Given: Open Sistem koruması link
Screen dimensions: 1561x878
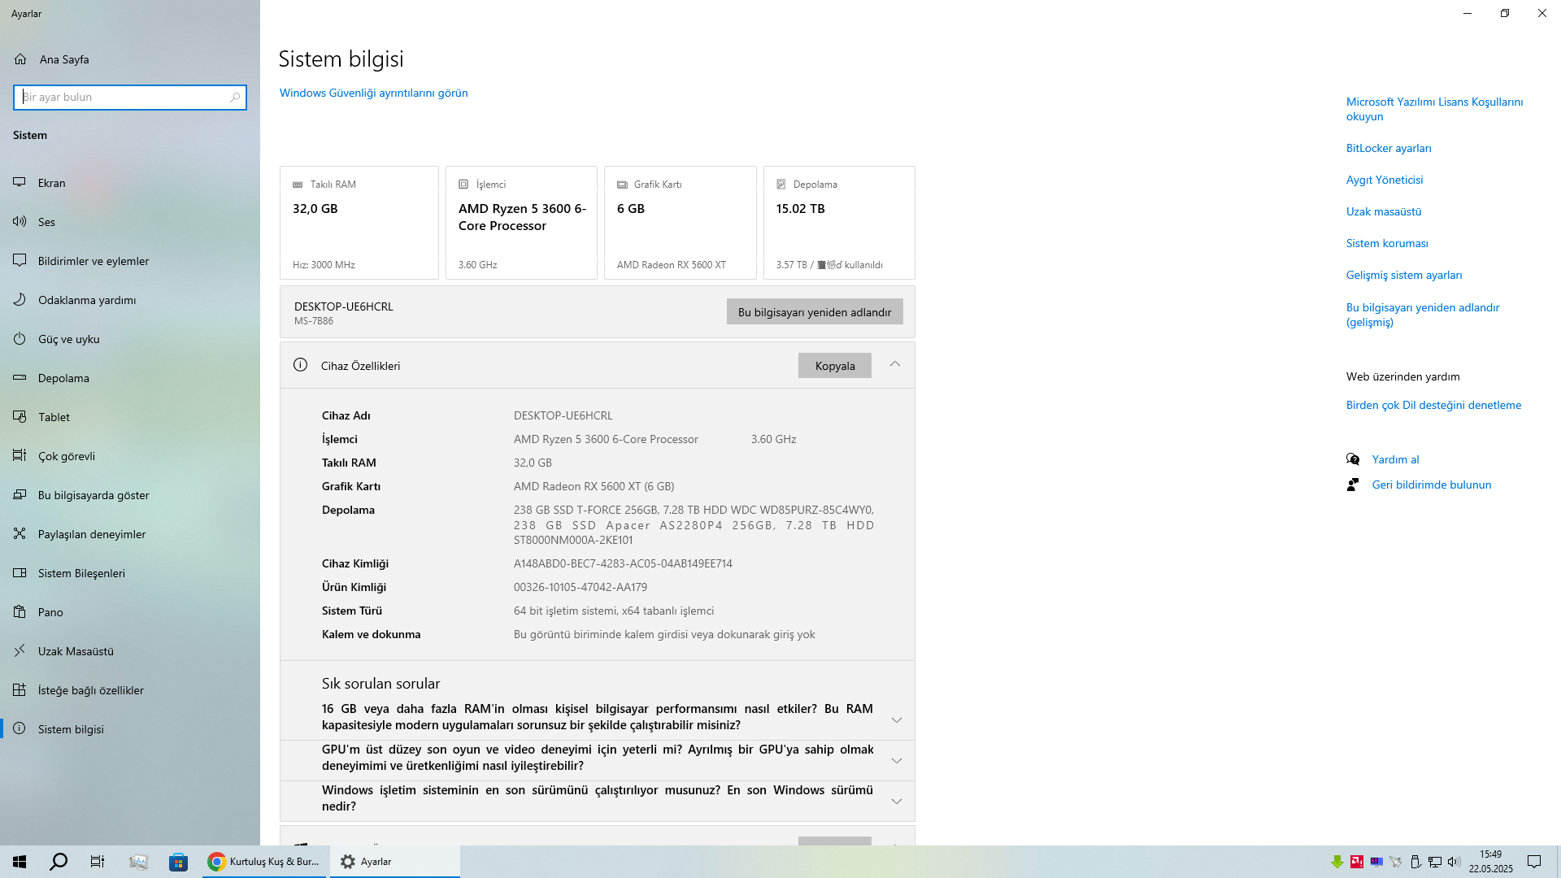Looking at the screenshot, I should pos(1387,243).
